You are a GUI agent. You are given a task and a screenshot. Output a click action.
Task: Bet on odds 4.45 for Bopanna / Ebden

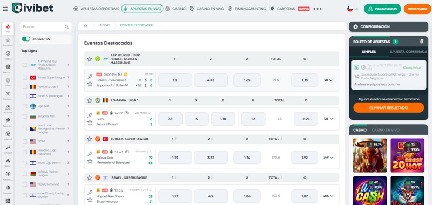pos(211,80)
